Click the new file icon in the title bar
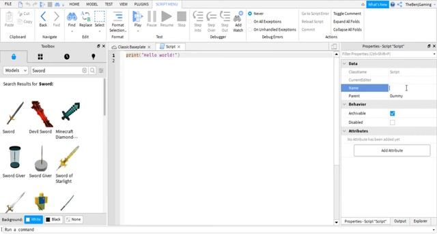 [20, 4]
